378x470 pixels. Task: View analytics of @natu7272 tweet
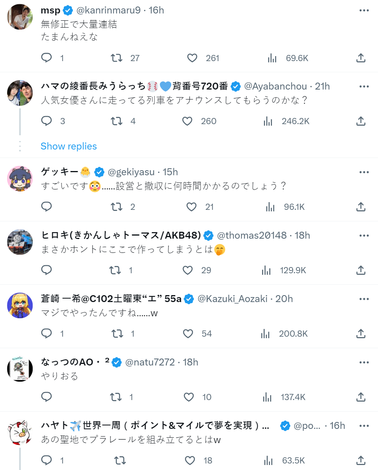point(266,397)
